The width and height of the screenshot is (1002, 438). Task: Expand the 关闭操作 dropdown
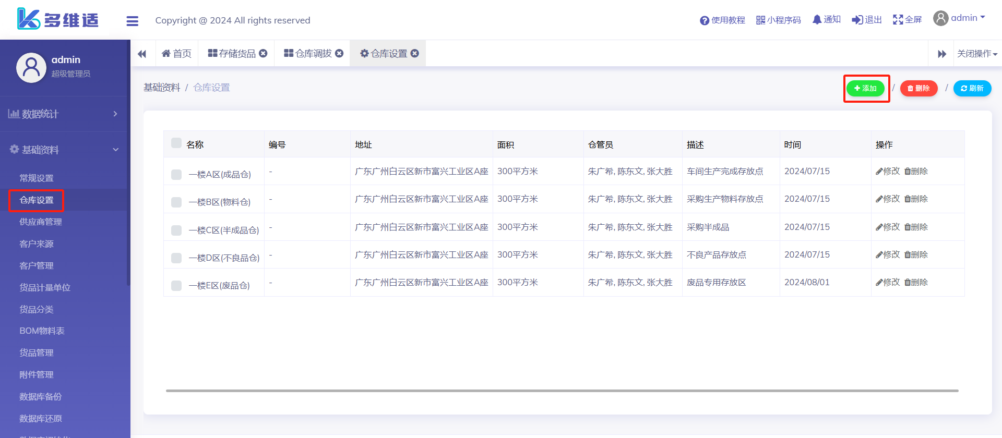click(x=976, y=54)
